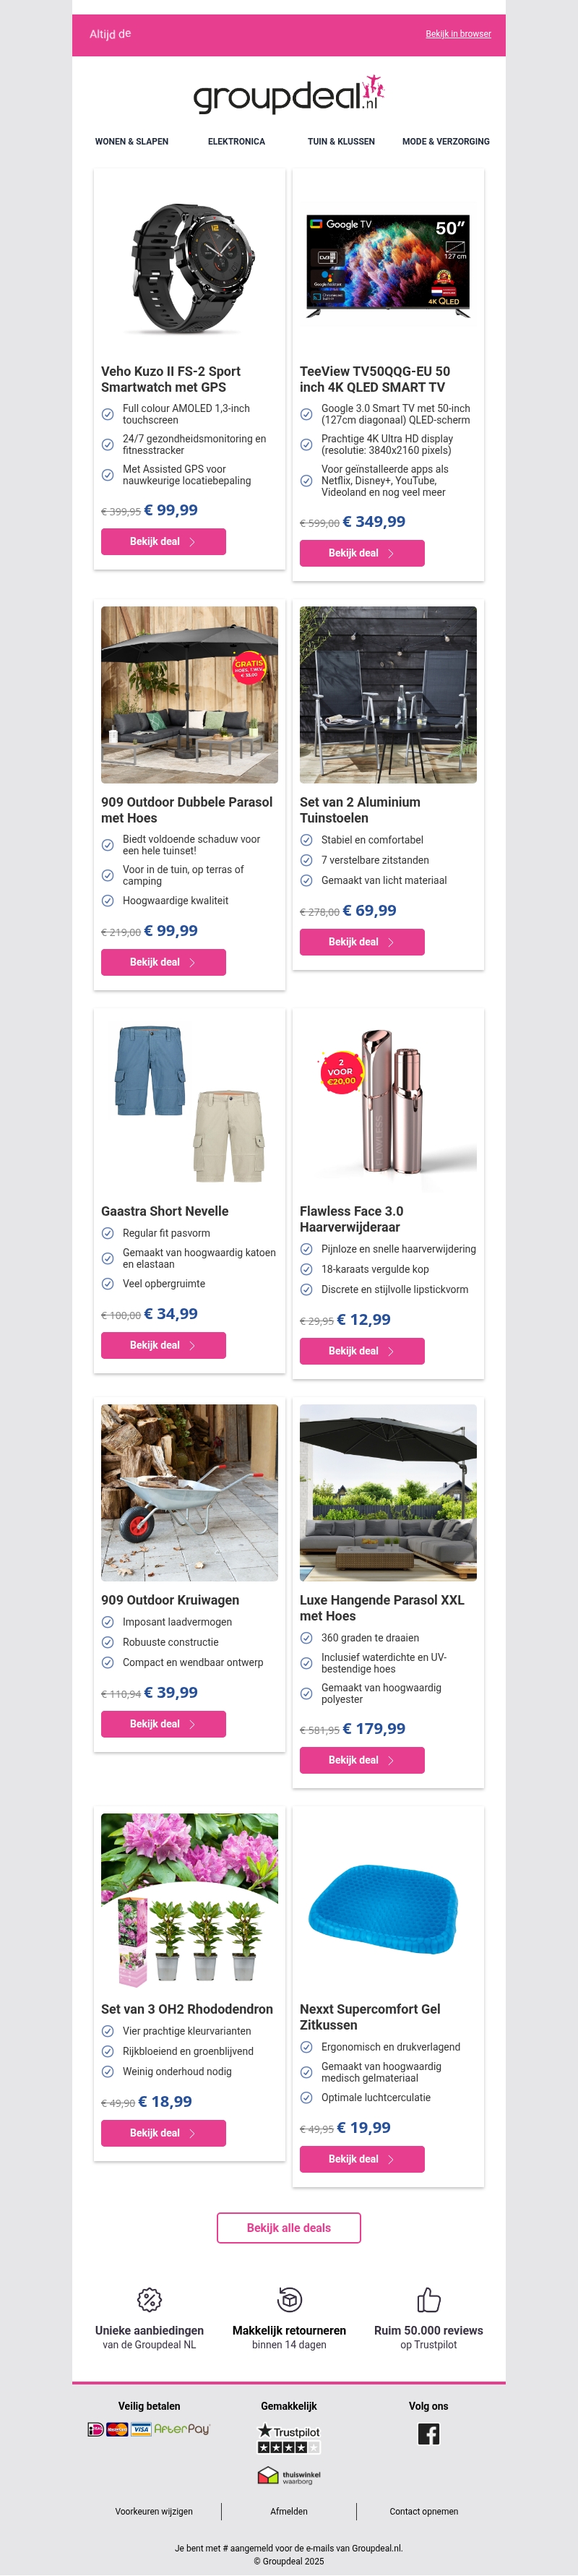
Task: Click the Bekijk alle deals button
Action: (x=289, y=2228)
